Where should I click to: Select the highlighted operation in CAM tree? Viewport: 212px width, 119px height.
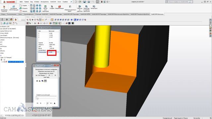16,62
